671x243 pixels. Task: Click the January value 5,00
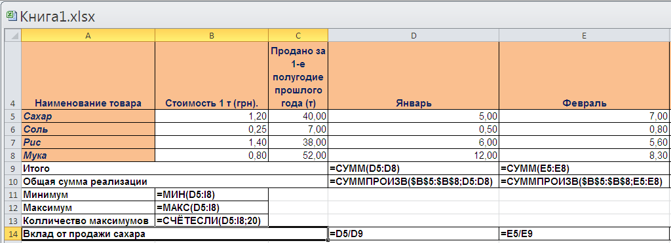click(x=413, y=116)
